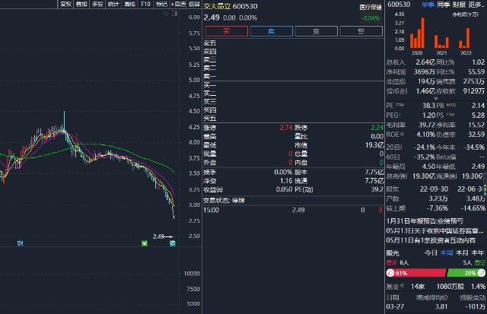
Task: Click the green event marker below the chart
Action: [145, 243]
